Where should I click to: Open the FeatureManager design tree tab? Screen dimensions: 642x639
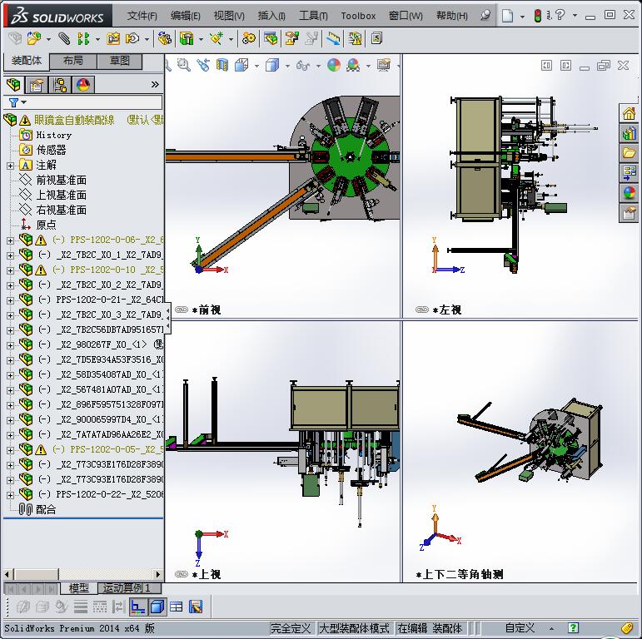coord(13,85)
